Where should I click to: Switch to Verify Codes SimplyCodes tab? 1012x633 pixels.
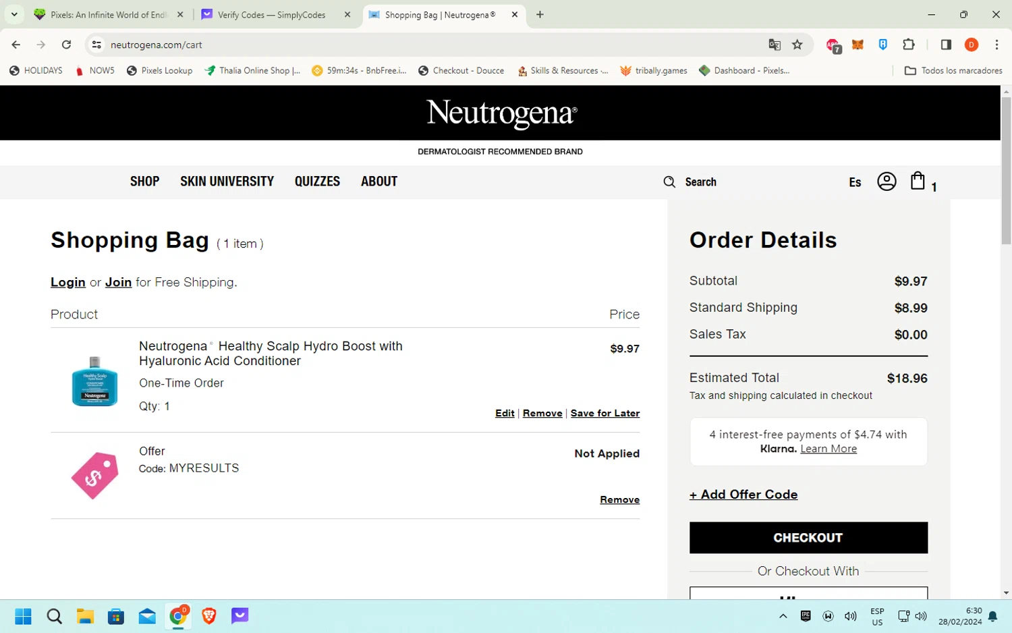271,14
